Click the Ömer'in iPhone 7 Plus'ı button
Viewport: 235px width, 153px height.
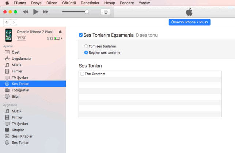tap(189, 22)
